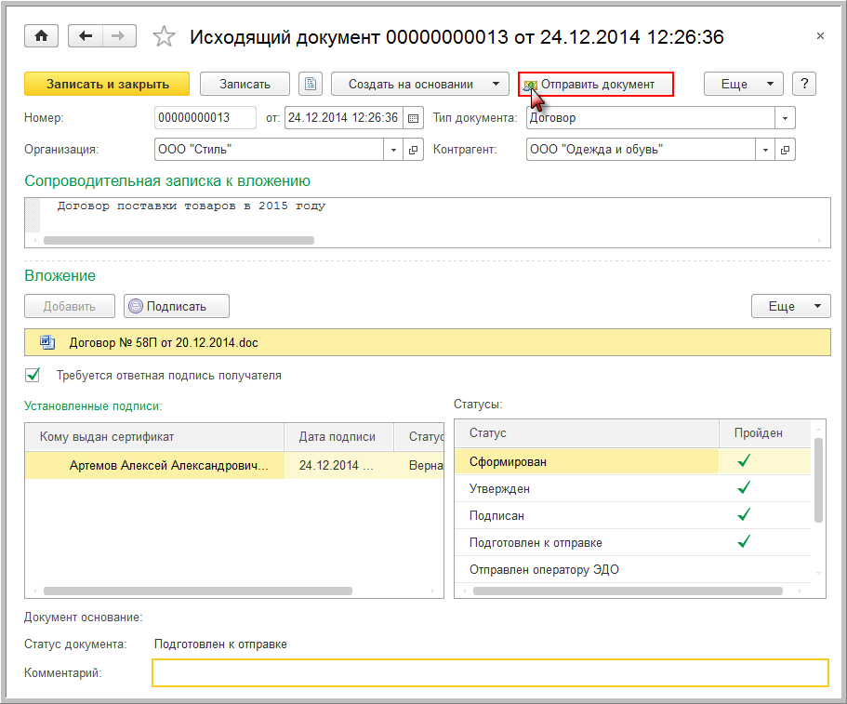Viewport: 847px width, 704px height.
Task: Click into Организация field 'ООО "Стиль"'
Action: [x=269, y=150]
